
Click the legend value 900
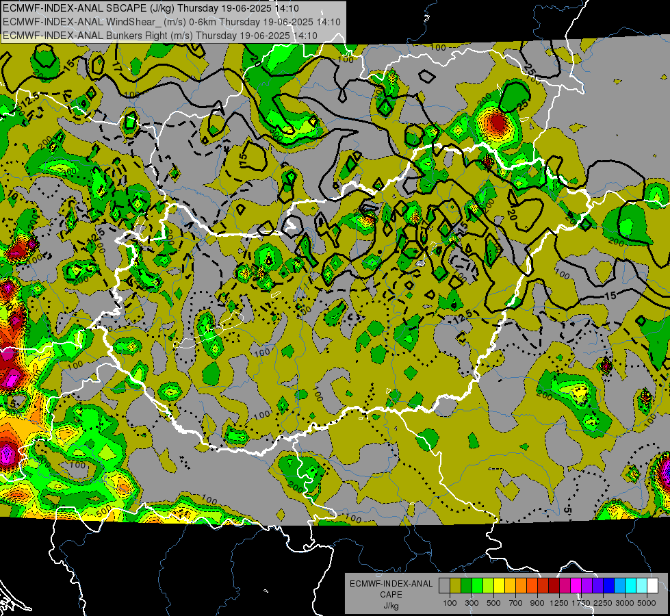[537, 603]
